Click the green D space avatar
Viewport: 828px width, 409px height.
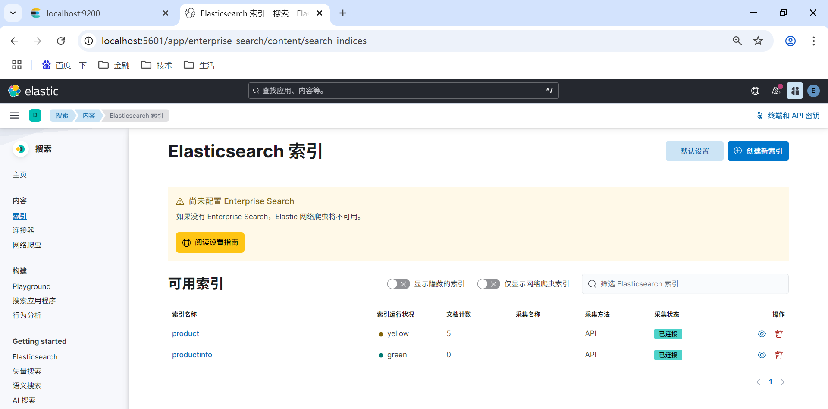[x=35, y=116]
